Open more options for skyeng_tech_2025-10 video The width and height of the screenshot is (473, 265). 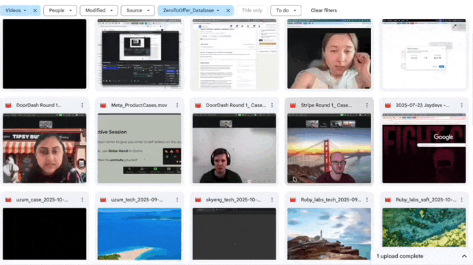click(272, 200)
